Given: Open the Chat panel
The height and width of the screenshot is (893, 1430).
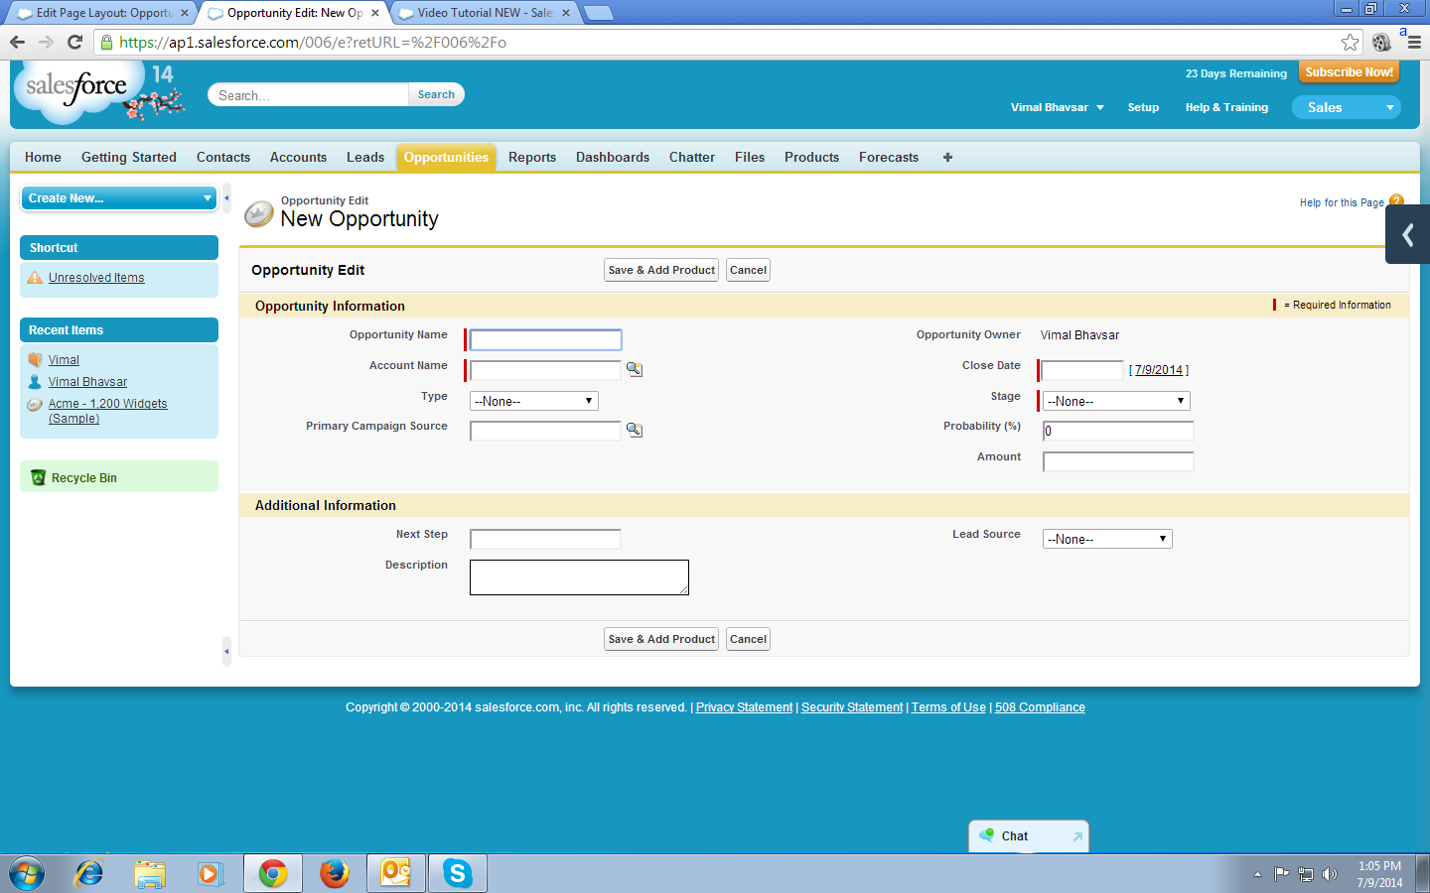Looking at the screenshot, I should [x=1029, y=836].
